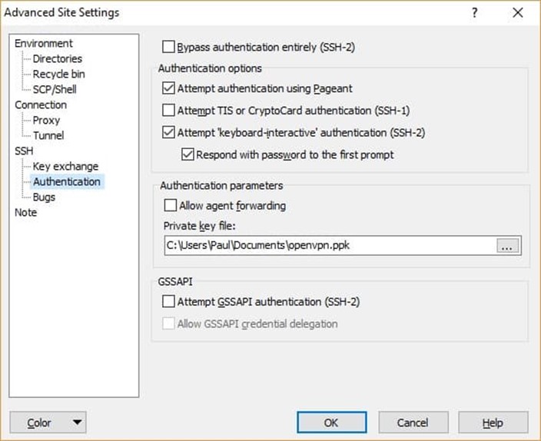Open Proxy connection settings
Screen dimensions: 541x441
pos(46,121)
